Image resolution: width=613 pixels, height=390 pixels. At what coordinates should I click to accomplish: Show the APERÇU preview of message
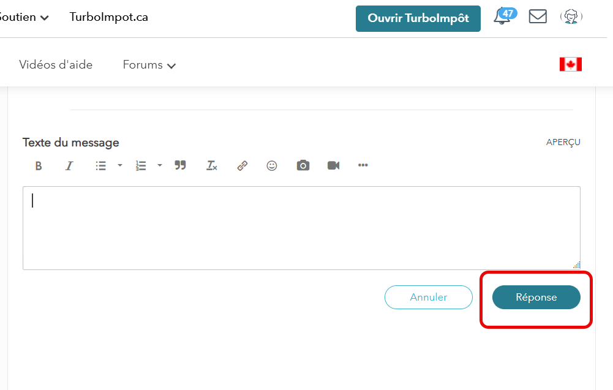pyautogui.click(x=563, y=142)
